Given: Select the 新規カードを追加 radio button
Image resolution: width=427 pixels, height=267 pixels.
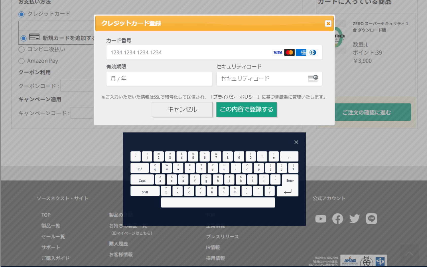Looking at the screenshot, I should tap(24, 38).
